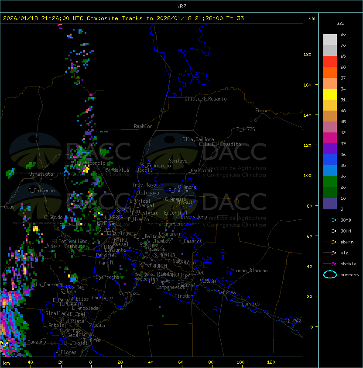Screen dimensions: 363x368
Task: Click the 'Tulumaya' place label
Action: pyautogui.click(x=149, y=193)
